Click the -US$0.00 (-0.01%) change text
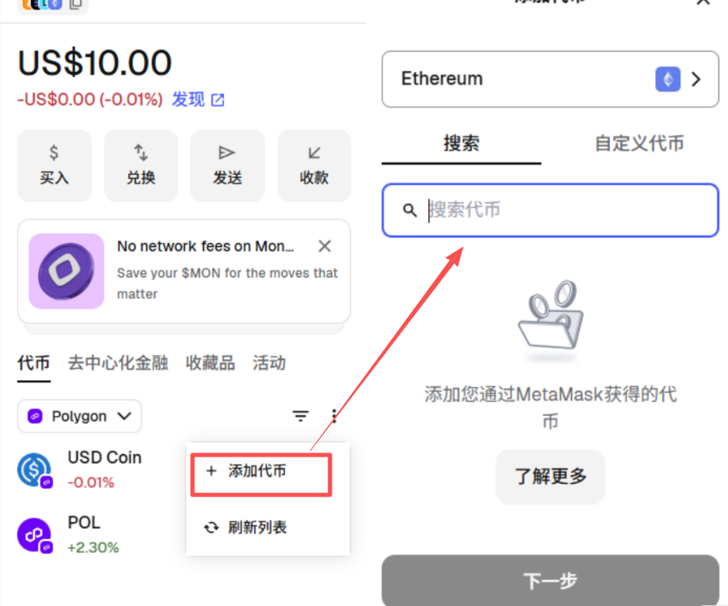This screenshot has height=606, width=728. (90, 99)
